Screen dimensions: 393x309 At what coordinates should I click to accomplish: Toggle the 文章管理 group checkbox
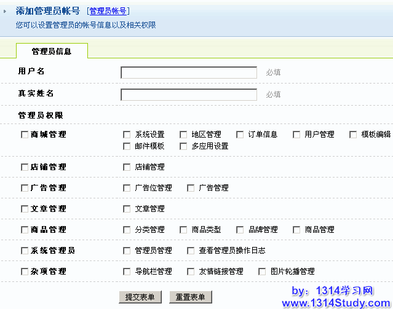(x=25, y=209)
